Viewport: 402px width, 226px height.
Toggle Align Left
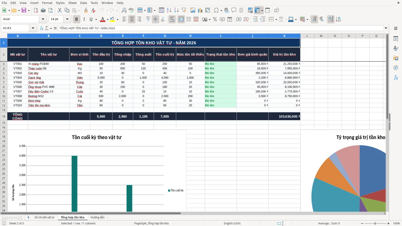124,19
